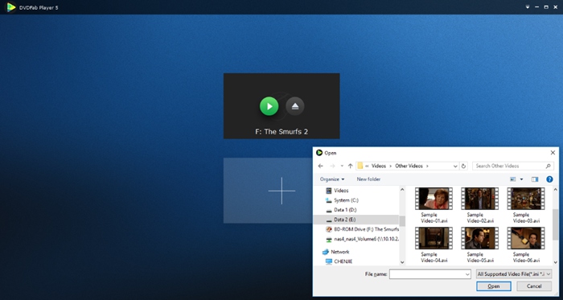
Task: Select Data 2 (E:) drive
Action: [x=355, y=220]
